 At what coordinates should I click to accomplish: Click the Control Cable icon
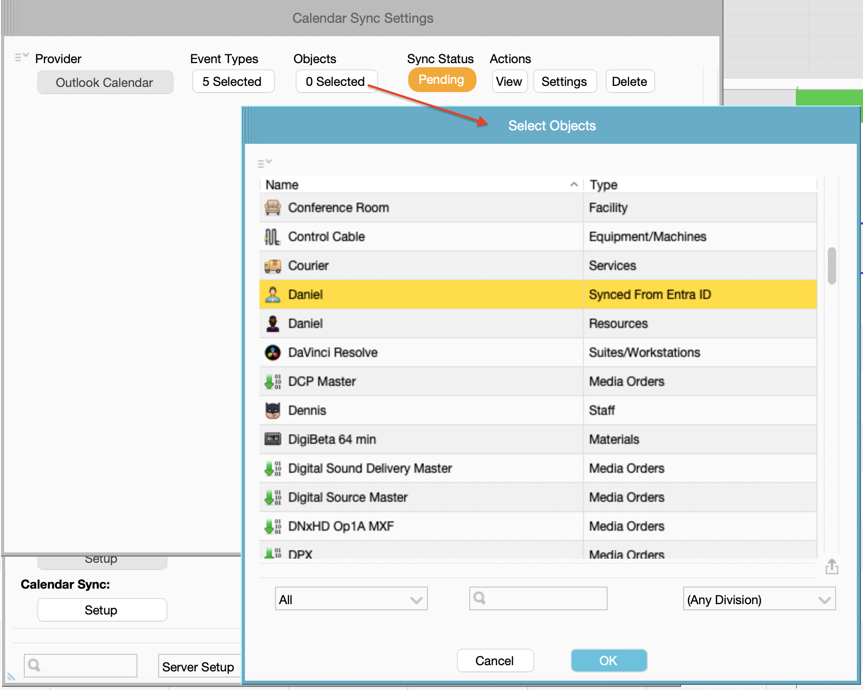tap(272, 236)
